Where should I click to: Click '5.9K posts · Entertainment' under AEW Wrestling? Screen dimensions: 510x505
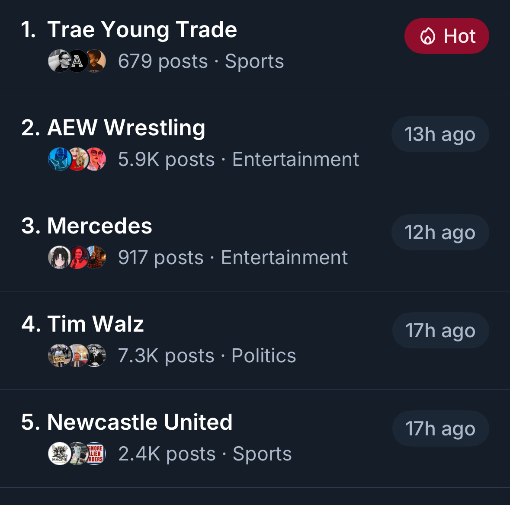238,160
